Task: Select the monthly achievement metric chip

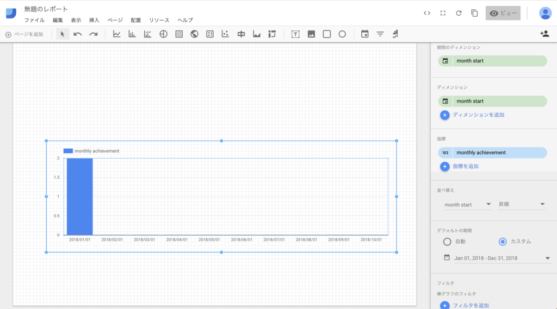Action: (492, 153)
